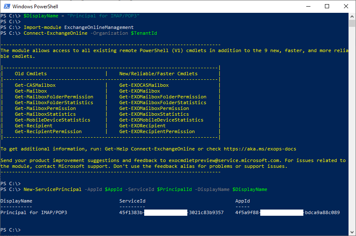Click the Get-EXORecipientPermission cmdlet entry
Image resolution: width=356 pixels, height=236 pixels.
[157, 131]
